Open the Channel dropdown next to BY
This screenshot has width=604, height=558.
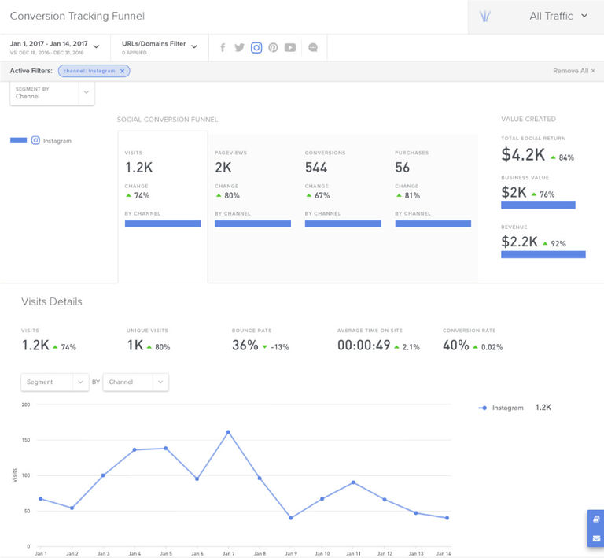(135, 382)
